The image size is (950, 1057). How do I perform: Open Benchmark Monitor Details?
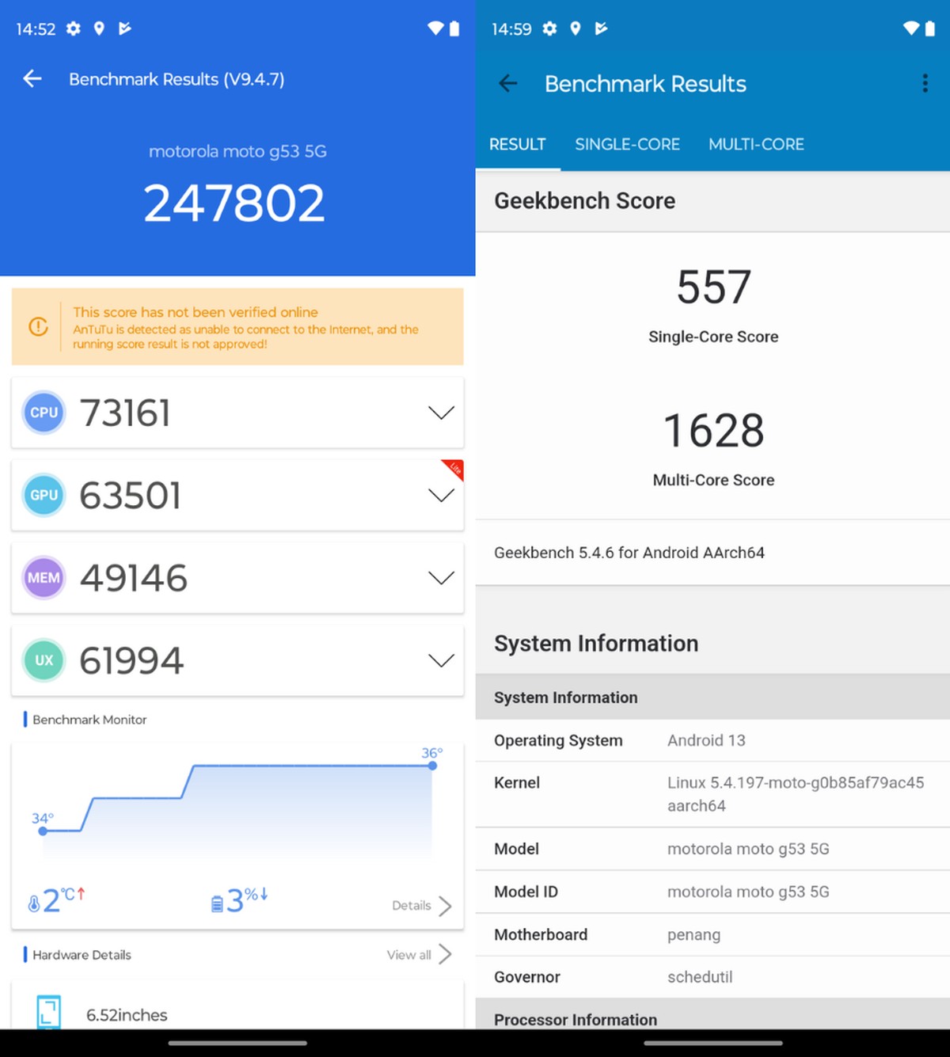[x=421, y=906]
